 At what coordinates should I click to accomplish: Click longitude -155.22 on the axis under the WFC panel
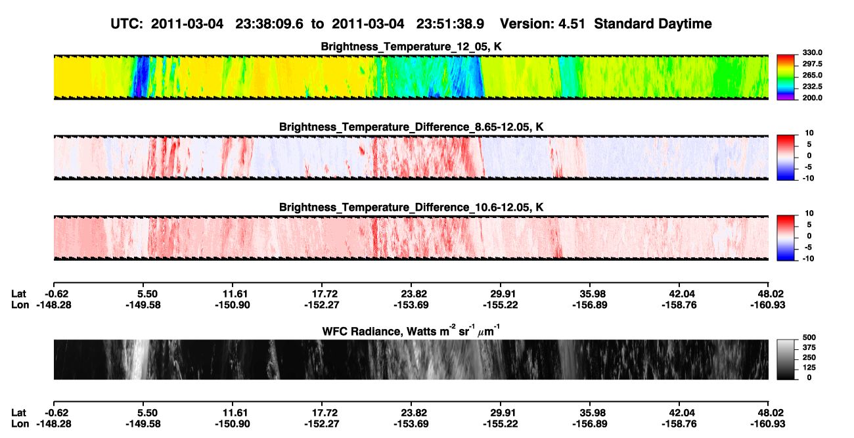point(501,424)
